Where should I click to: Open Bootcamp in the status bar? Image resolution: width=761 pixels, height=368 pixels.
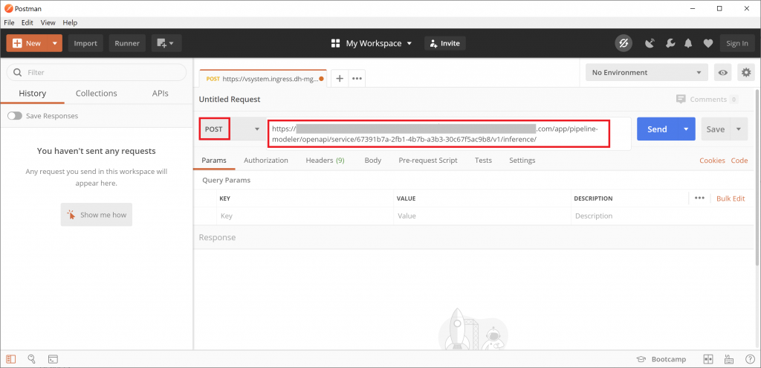coord(661,359)
